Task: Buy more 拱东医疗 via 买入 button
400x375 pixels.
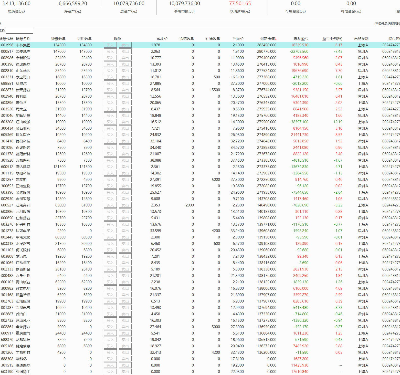Action: (x=110, y=135)
